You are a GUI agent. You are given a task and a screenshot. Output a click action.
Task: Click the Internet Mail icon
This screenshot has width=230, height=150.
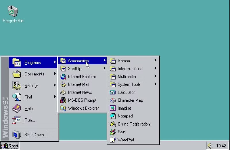[63, 84]
